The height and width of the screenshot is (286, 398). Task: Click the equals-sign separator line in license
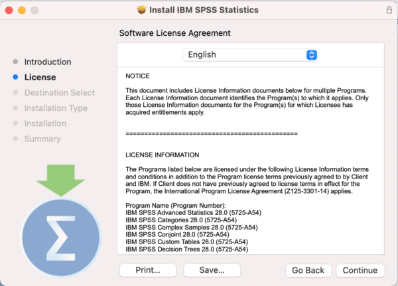pyautogui.click(x=212, y=133)
